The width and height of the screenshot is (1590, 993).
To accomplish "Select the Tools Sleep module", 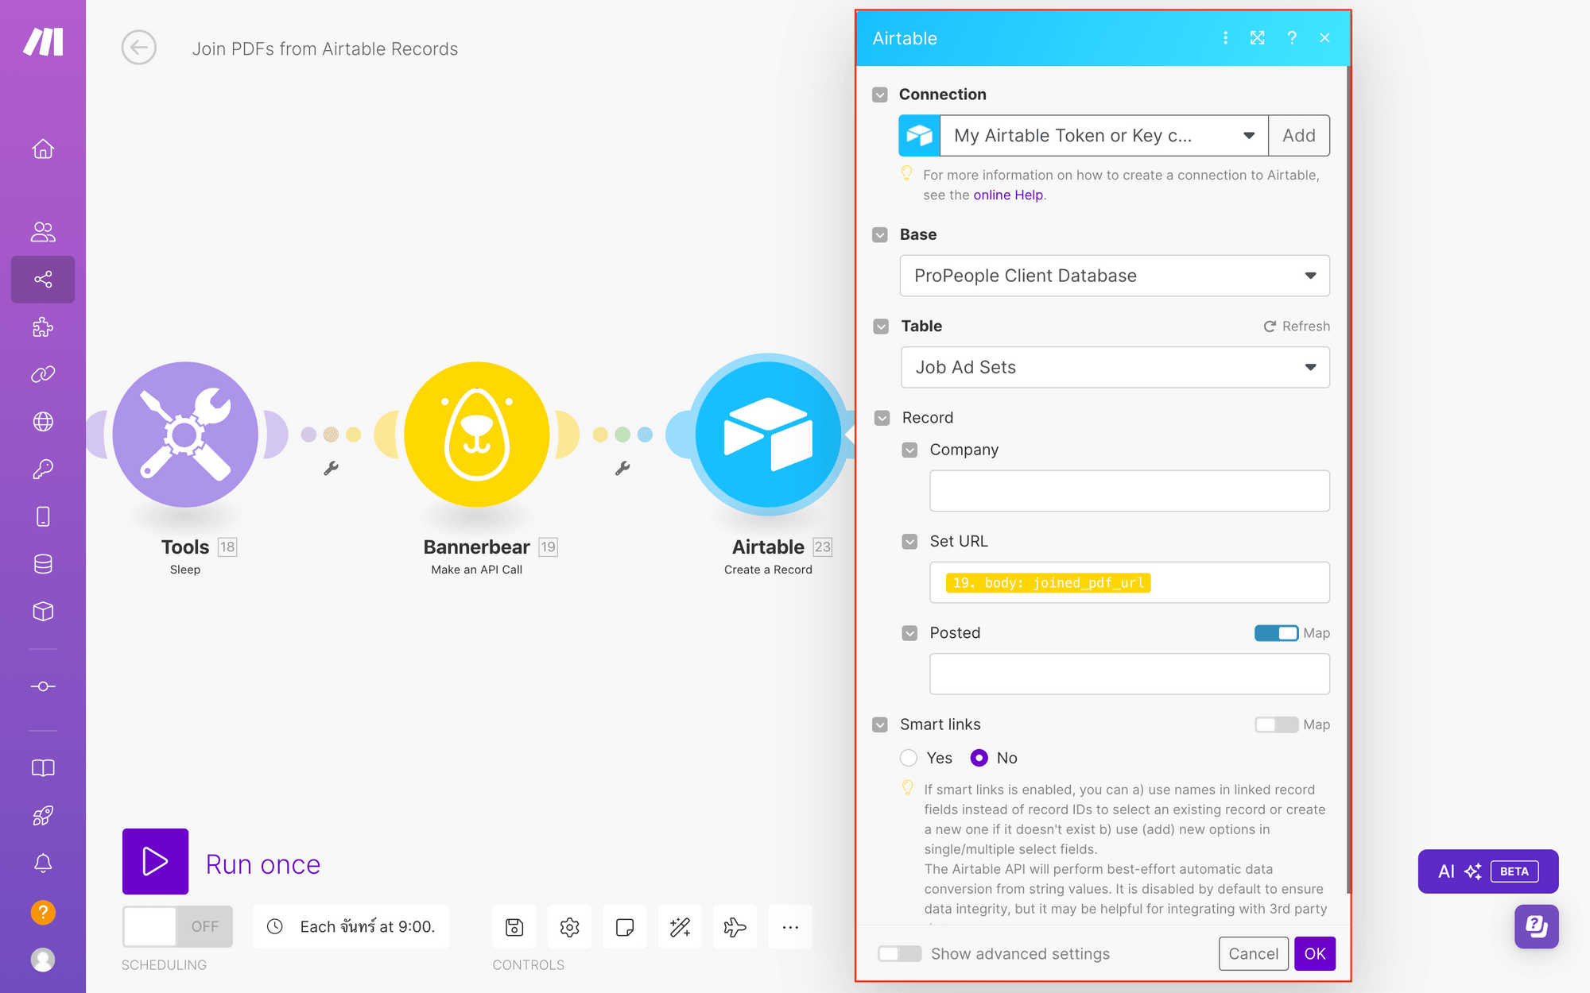I will click(x=184, y=435).
